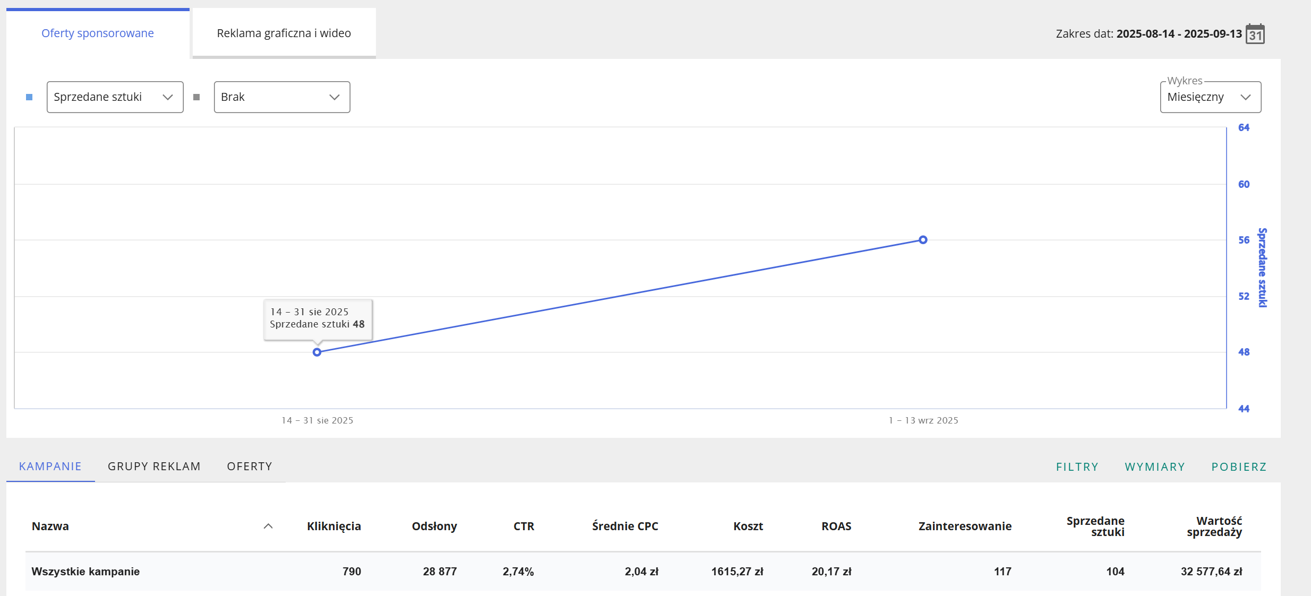
Task: Click POBIERZ to download report
Action: point(1239,467)
